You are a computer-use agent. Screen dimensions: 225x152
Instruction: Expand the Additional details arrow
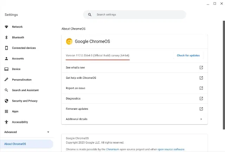201,119
